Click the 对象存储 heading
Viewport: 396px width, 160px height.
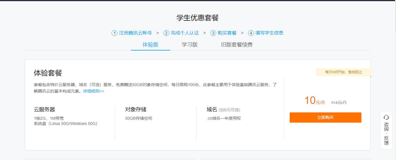point(136,109)
